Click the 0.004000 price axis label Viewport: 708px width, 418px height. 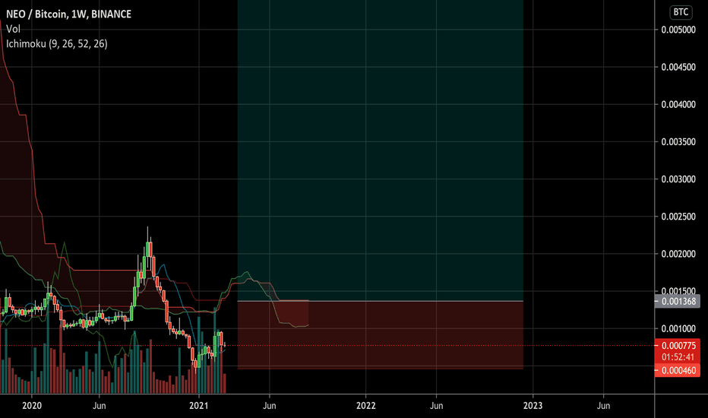coord(678,104)
